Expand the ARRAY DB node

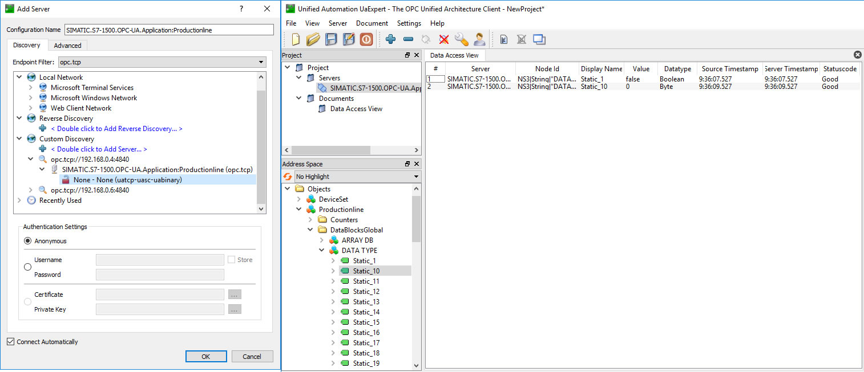tap(322, 240)
